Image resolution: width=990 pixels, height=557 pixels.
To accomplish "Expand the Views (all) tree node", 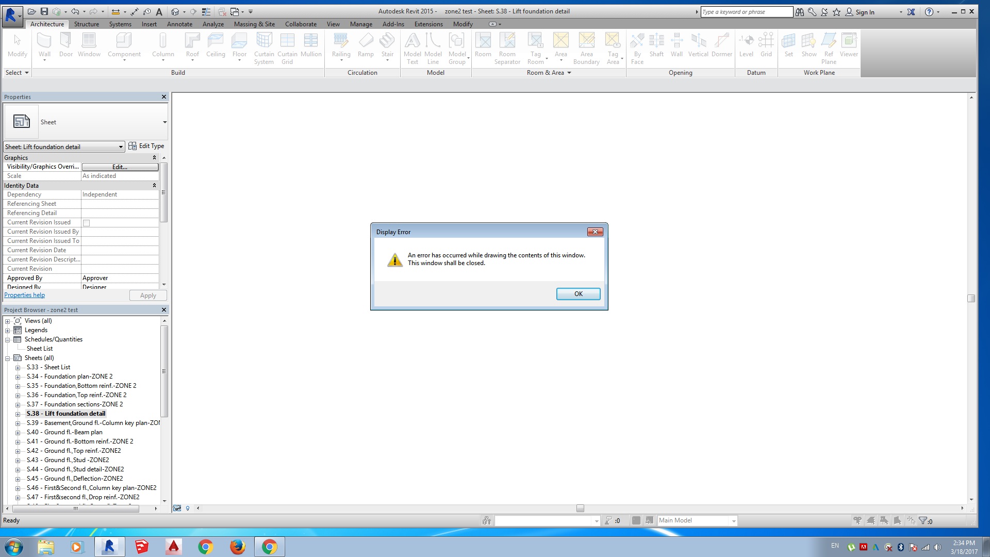I will [8, 321].
